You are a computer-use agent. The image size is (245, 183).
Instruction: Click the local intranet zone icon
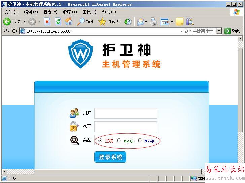pos(194,178)
